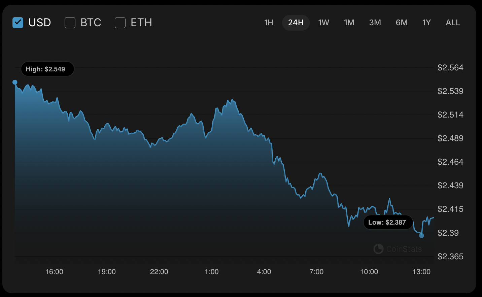Uncheck the USD currency checkbox

coord(18,23)
